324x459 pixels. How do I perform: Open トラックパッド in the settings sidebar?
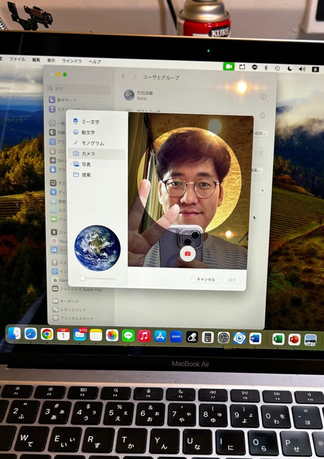(x=69, y=309)
